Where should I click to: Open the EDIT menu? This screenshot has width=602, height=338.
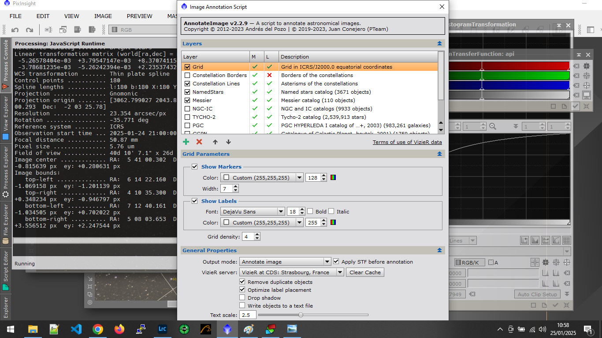point(43,16)
